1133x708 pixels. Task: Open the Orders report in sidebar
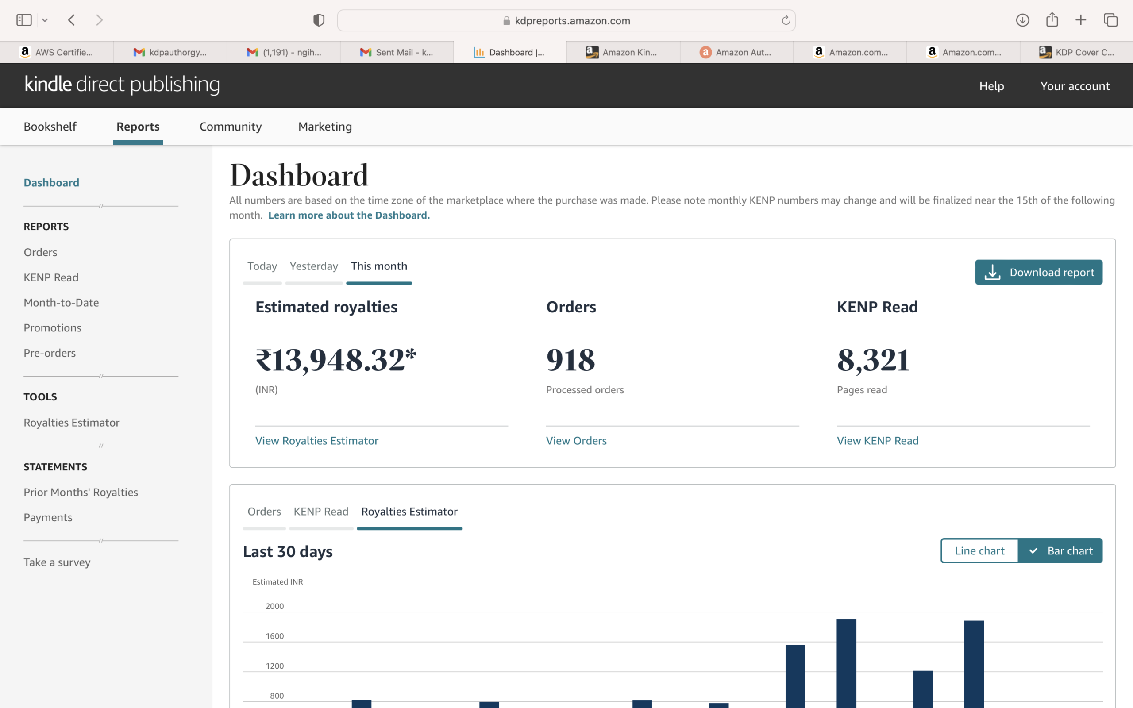(40, 252)
